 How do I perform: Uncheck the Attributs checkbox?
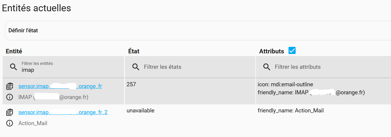click(x=292, y=51)
